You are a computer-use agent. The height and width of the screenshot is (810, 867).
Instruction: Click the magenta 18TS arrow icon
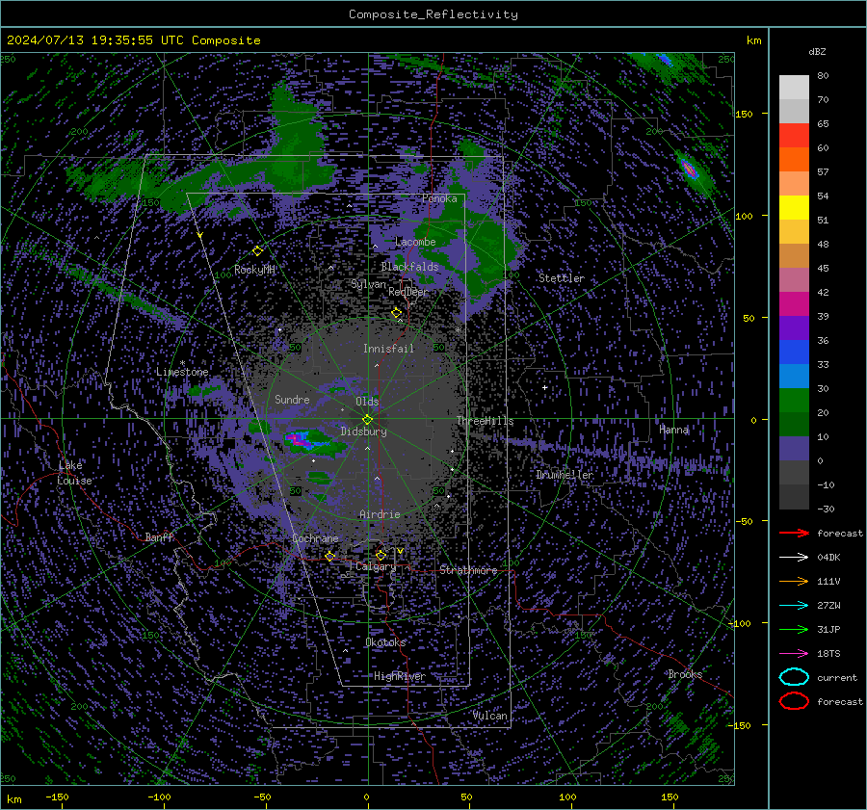click(794, 654)
